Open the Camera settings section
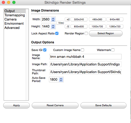This screenshot has width=131, height=123. 10,19
